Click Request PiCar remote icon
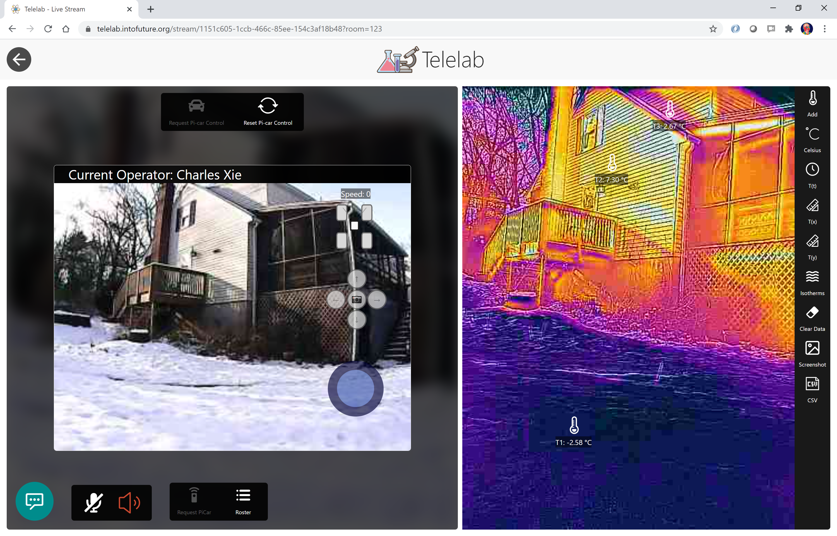The width and height of the screenshot is (837, 536). (x=194, y=495)
